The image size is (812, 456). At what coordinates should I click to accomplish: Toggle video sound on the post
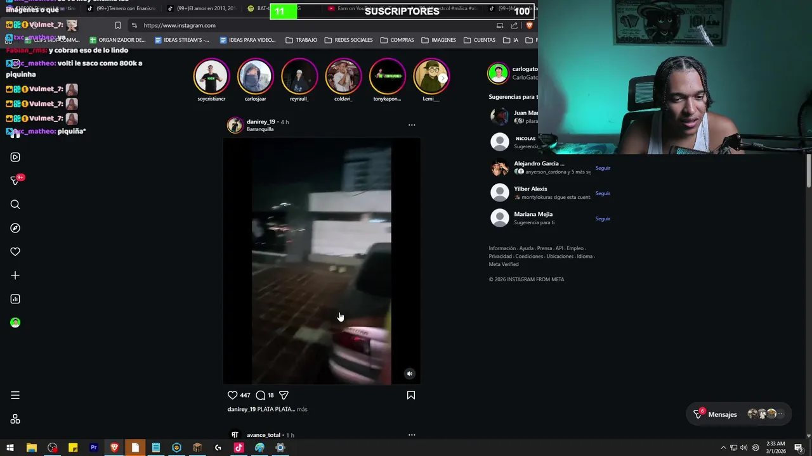point(410,374)
